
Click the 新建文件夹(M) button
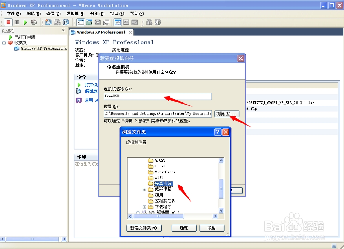click(x=144, y=228)
